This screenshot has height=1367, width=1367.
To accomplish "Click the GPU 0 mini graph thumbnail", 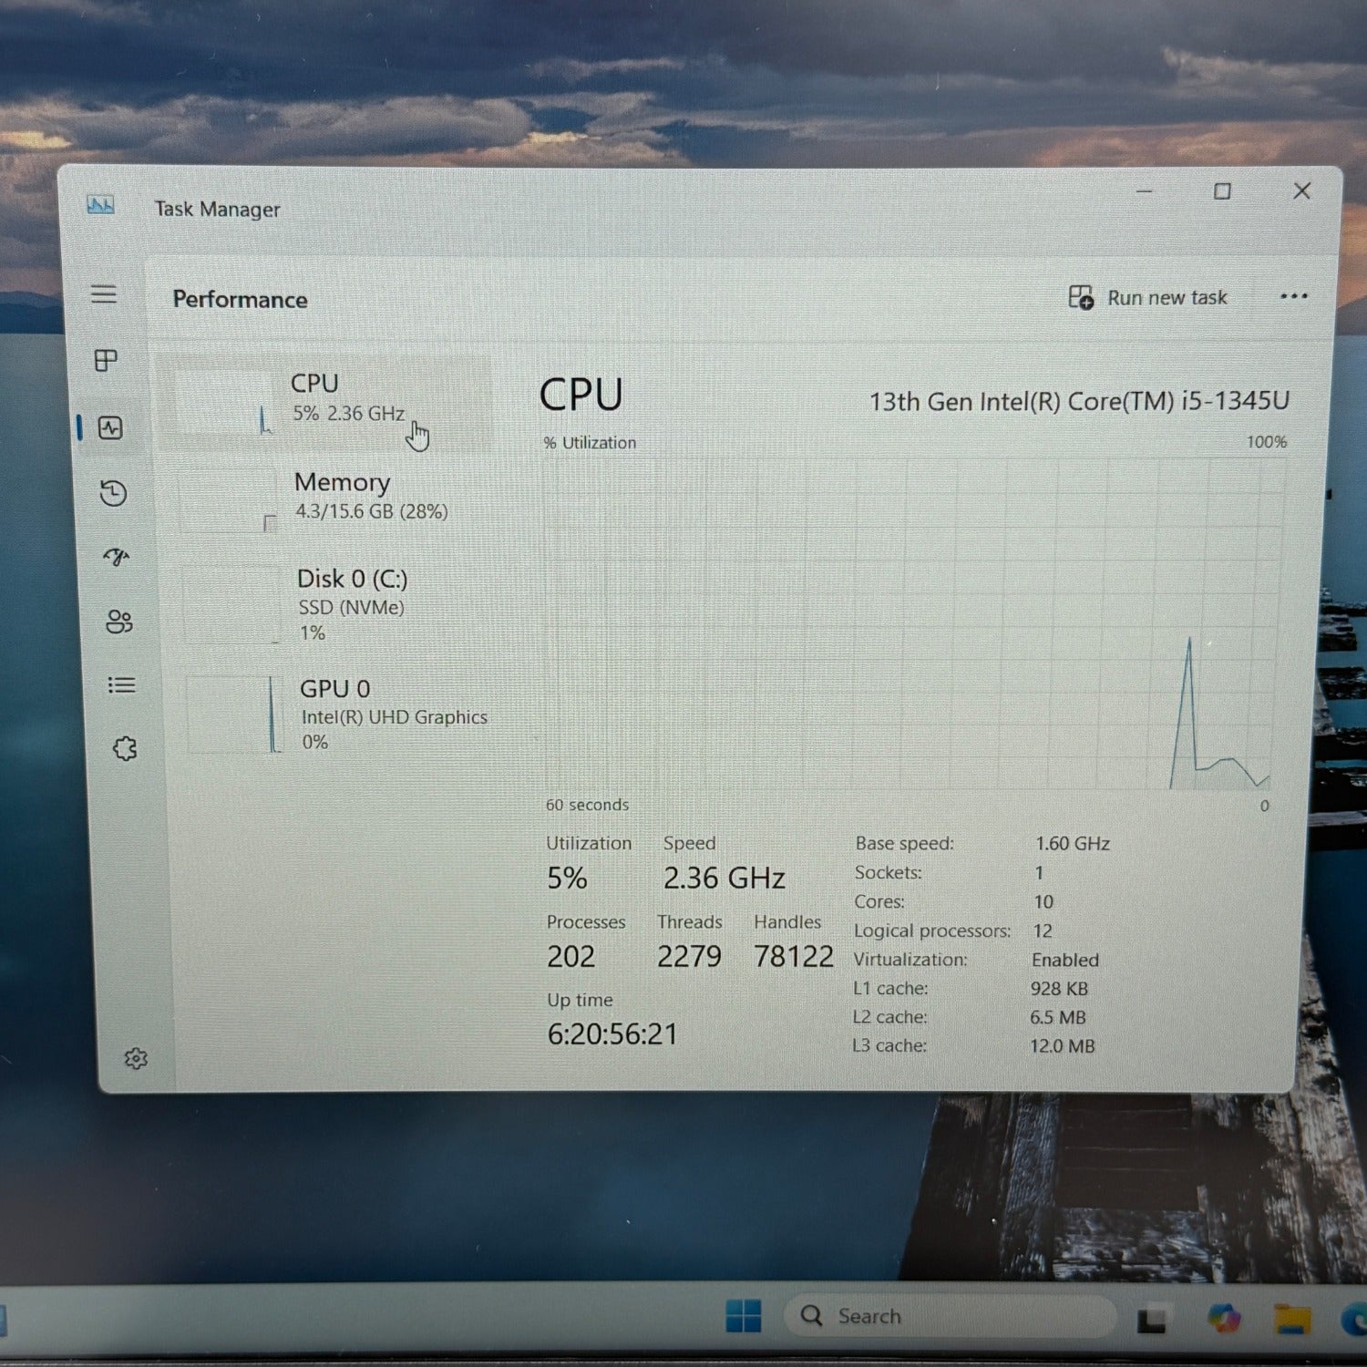I will (x=234, y=715).
